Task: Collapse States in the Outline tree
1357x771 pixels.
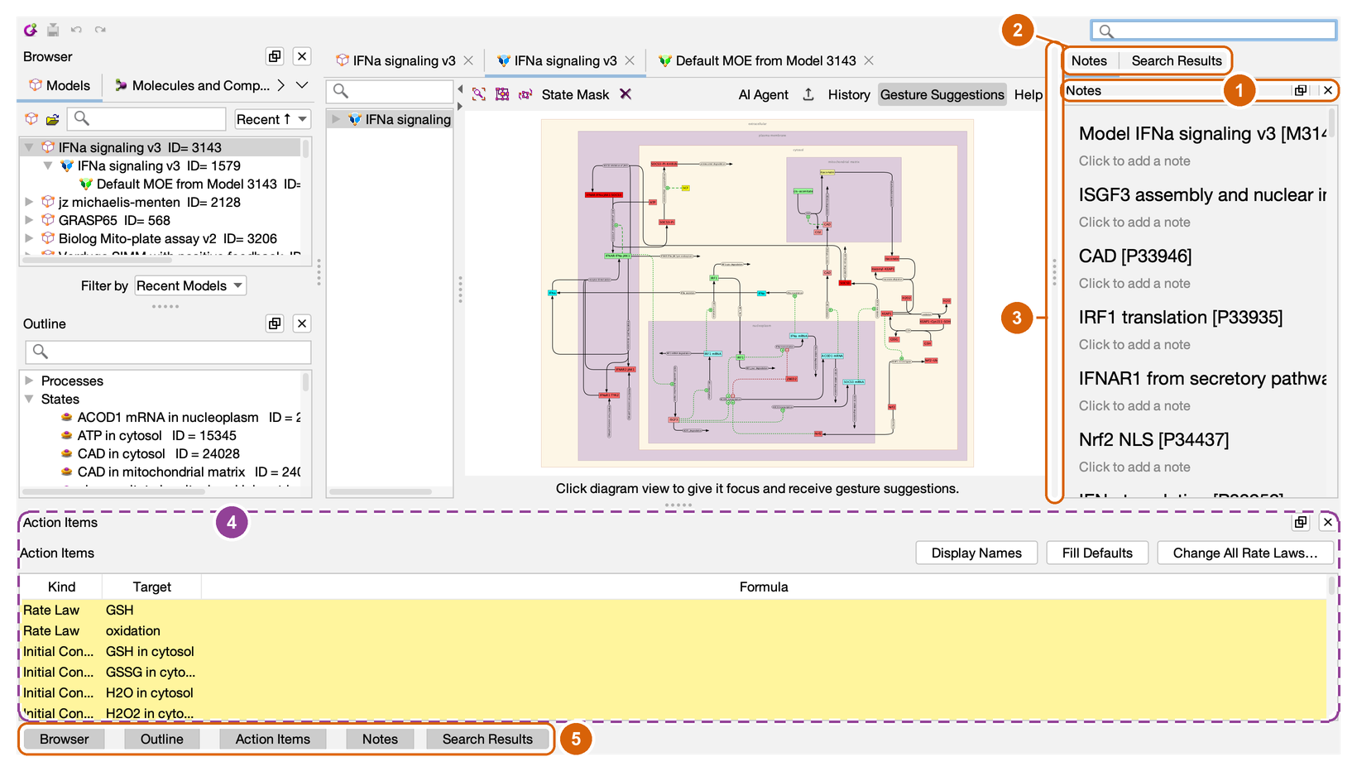Action: point(29,399)
